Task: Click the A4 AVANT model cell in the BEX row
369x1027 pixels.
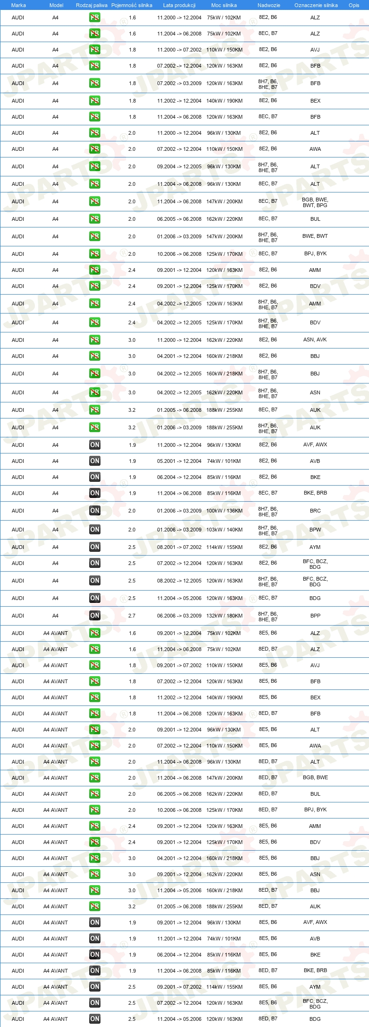Action: (56, 697)
